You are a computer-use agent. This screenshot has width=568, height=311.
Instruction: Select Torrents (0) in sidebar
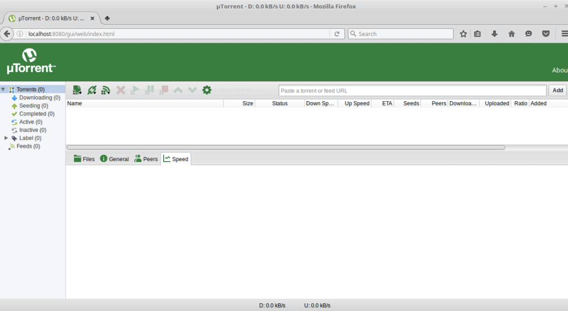point(31,89)
